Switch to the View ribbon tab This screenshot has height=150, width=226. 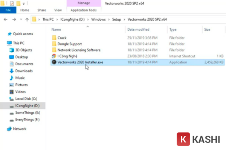tap(58, 10)
